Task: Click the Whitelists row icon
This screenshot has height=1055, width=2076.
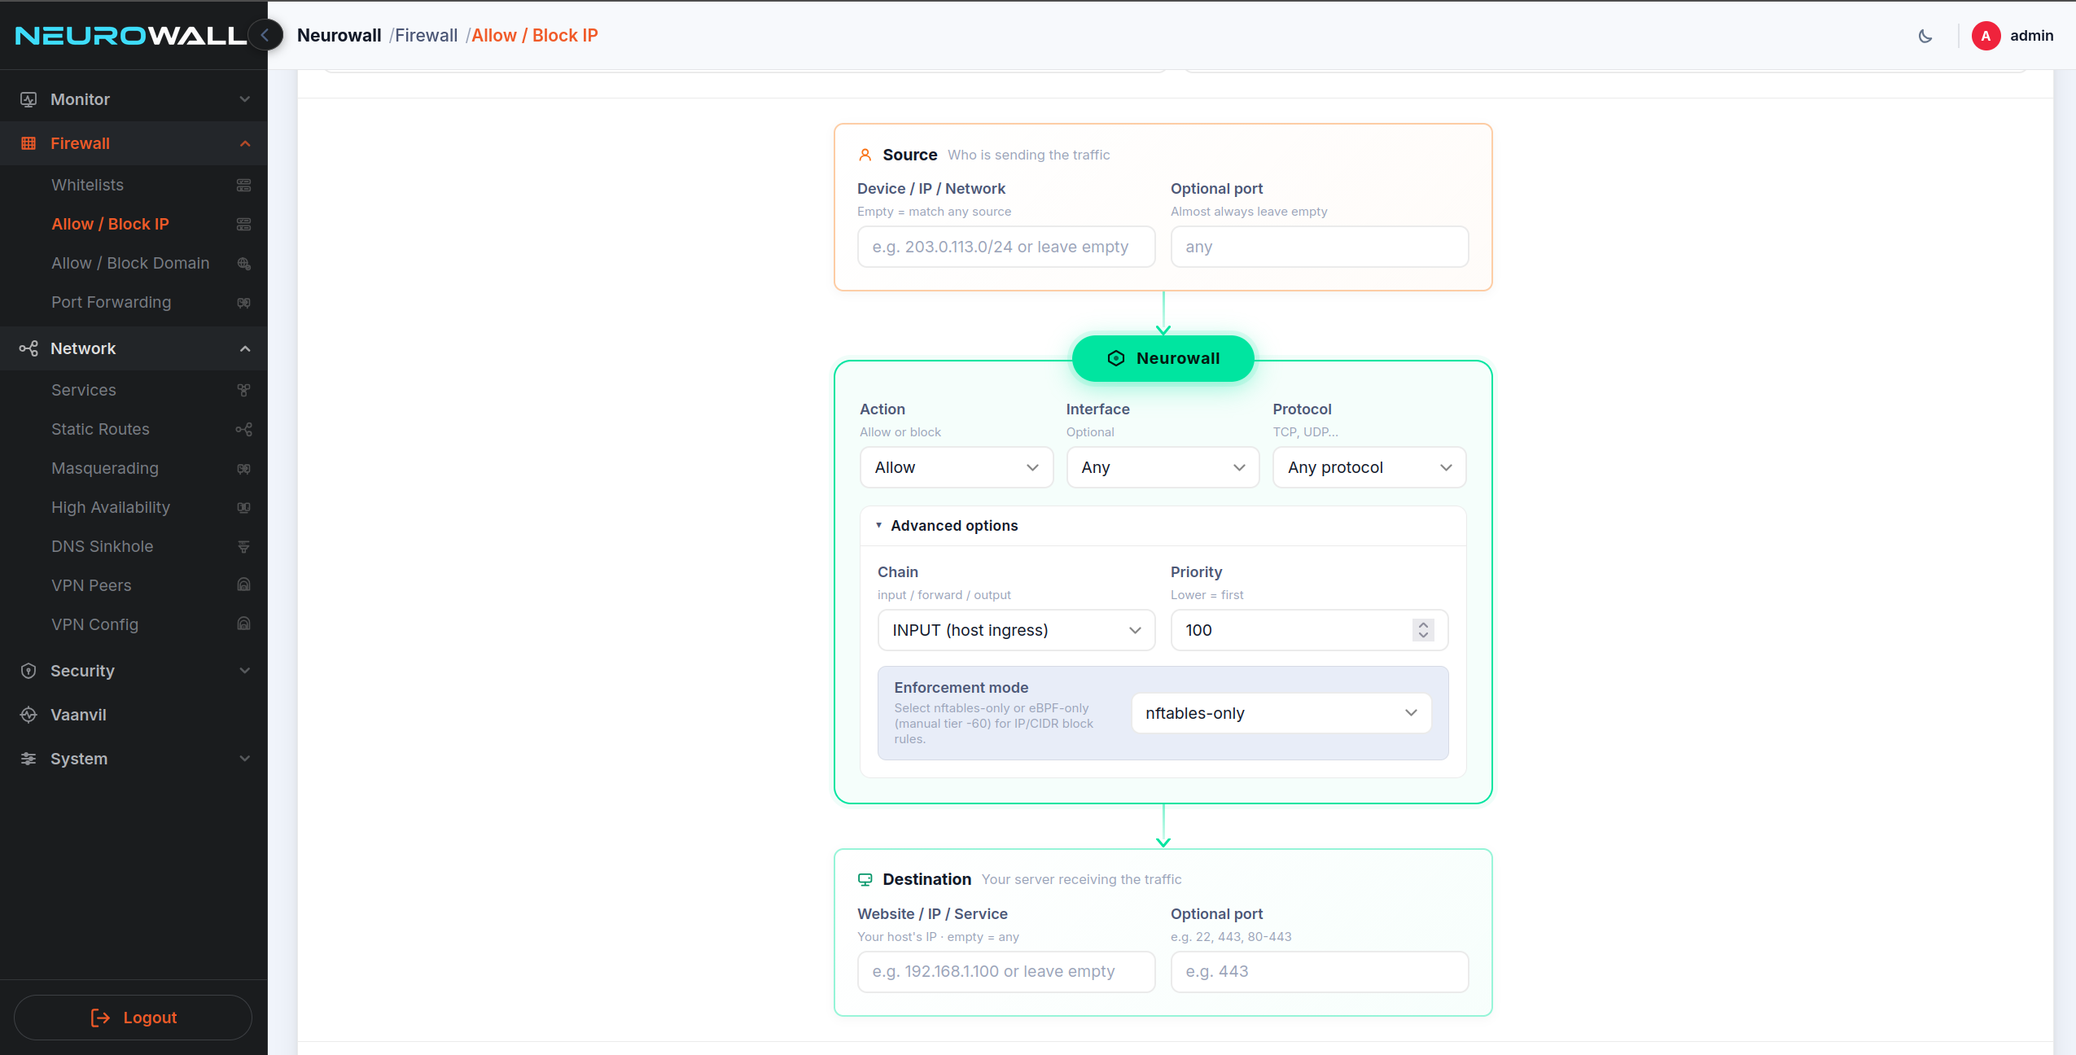Action: click(243, 186)
